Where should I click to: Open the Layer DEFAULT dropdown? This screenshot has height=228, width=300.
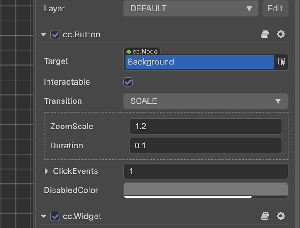[191, 8]
